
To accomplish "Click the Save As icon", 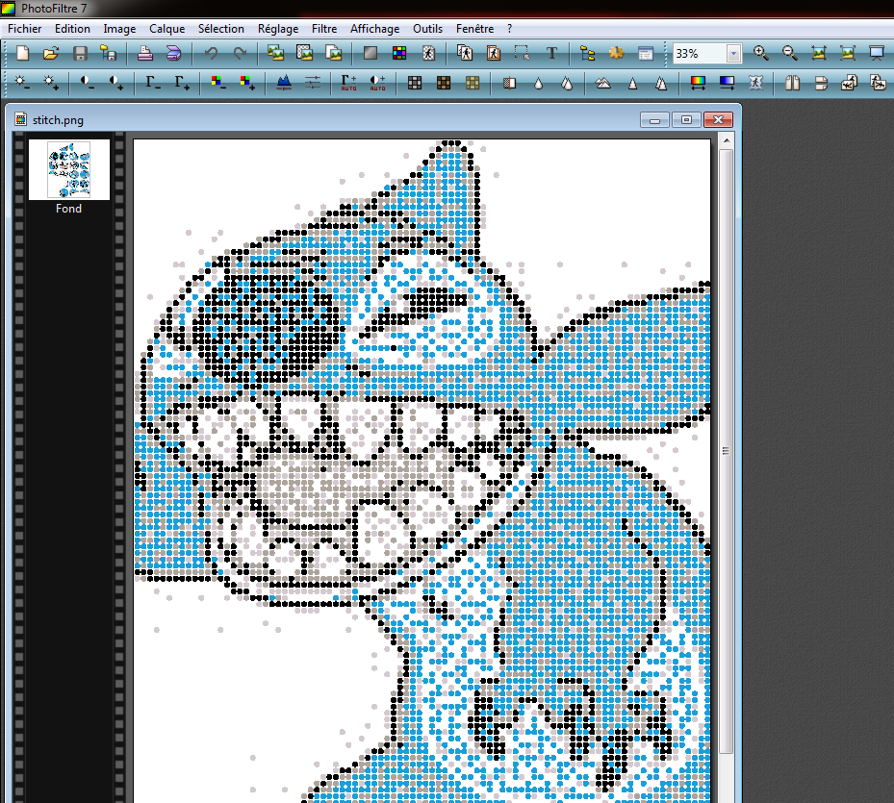I will 109,54.
